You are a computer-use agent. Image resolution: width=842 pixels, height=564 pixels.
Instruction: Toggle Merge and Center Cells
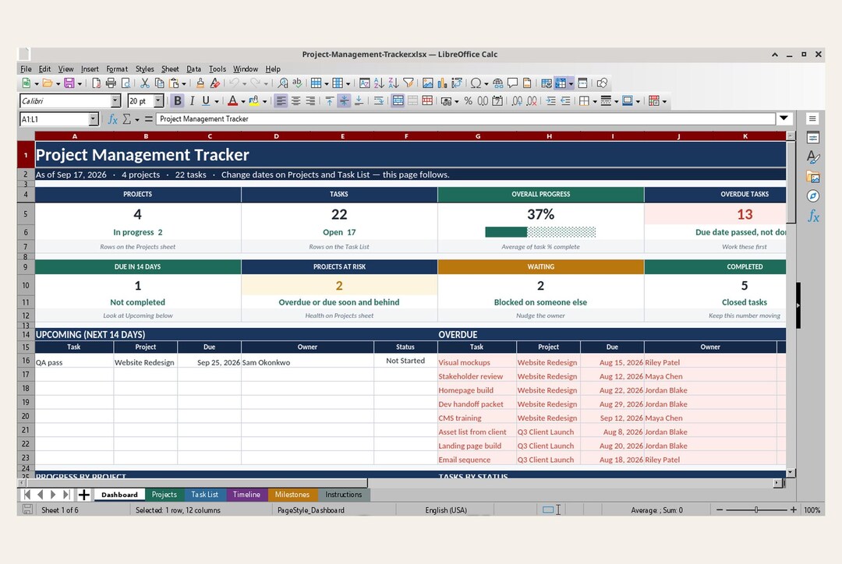[398, 101]
